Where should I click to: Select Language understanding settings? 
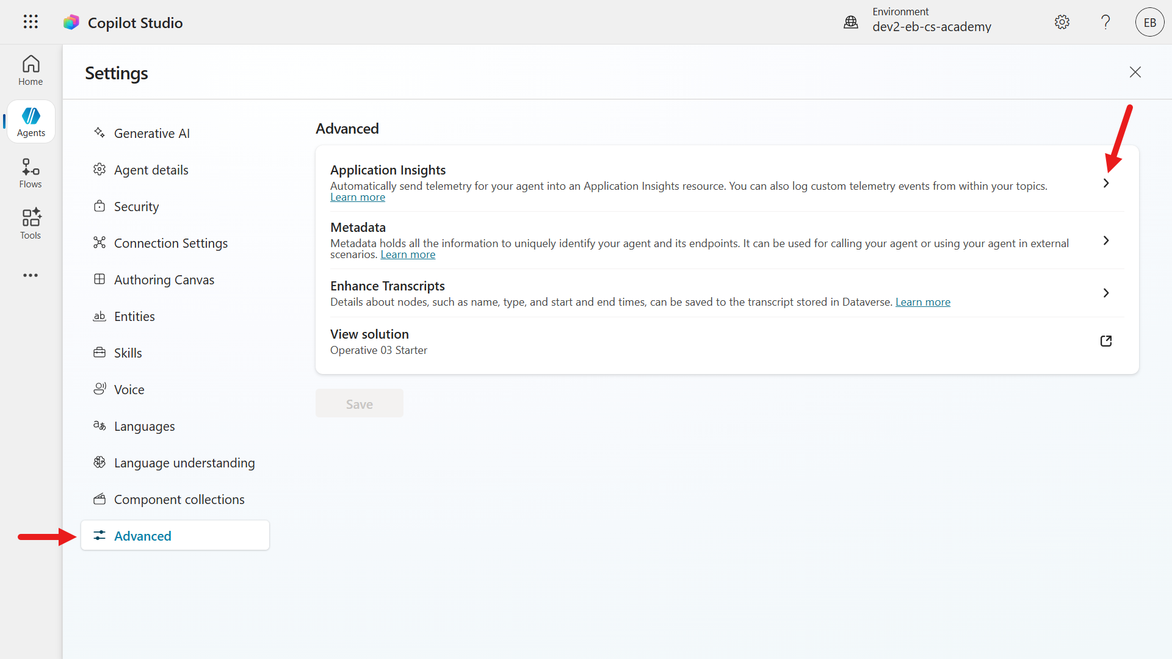pyautogui.click(x=184, y=463)
